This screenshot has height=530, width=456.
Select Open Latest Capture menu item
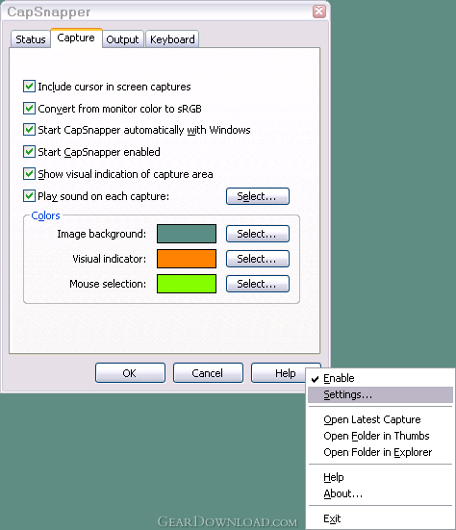coord(380,419)
